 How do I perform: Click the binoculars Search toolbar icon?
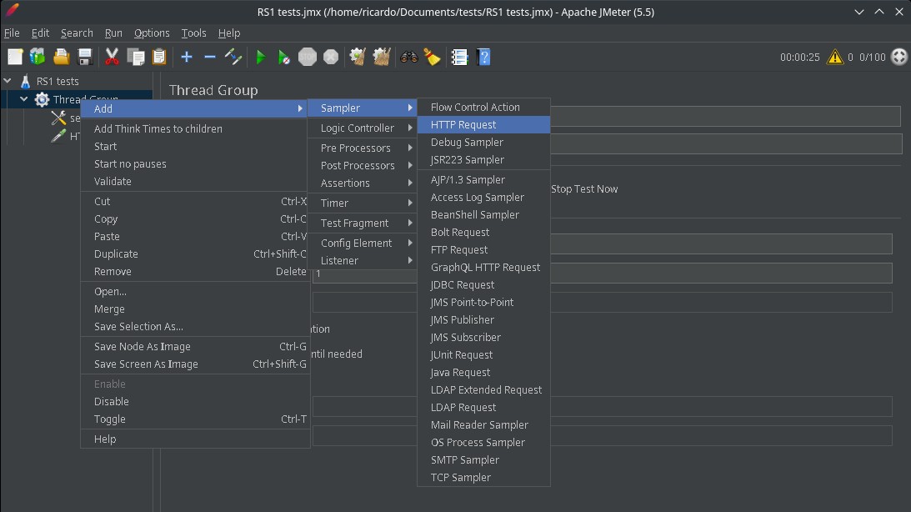pyautogui.click(x=409, y=57)
